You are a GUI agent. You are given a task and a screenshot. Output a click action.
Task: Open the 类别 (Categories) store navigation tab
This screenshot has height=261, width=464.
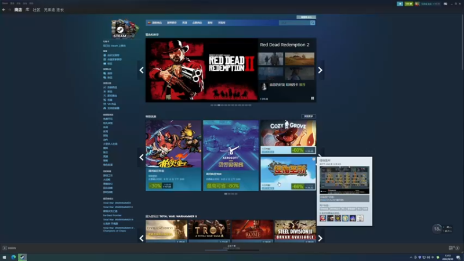pyautogui.click(x=184, y=23)
